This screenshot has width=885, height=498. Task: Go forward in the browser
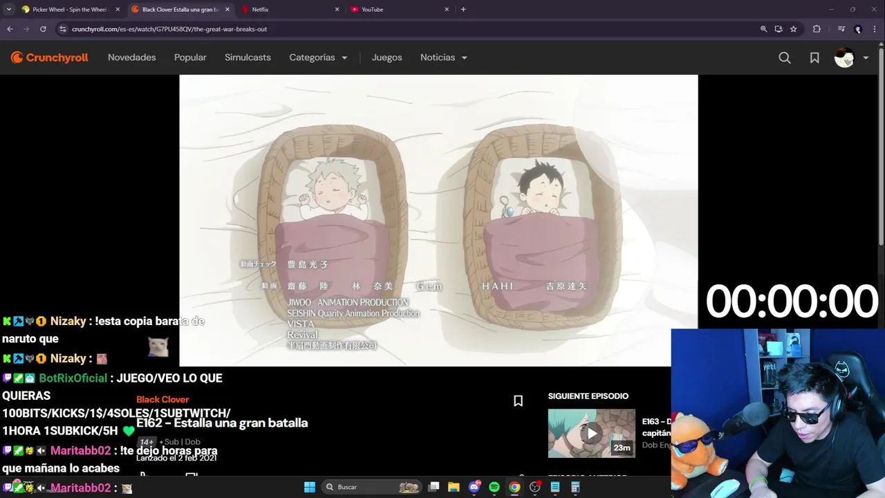(26, 29)
